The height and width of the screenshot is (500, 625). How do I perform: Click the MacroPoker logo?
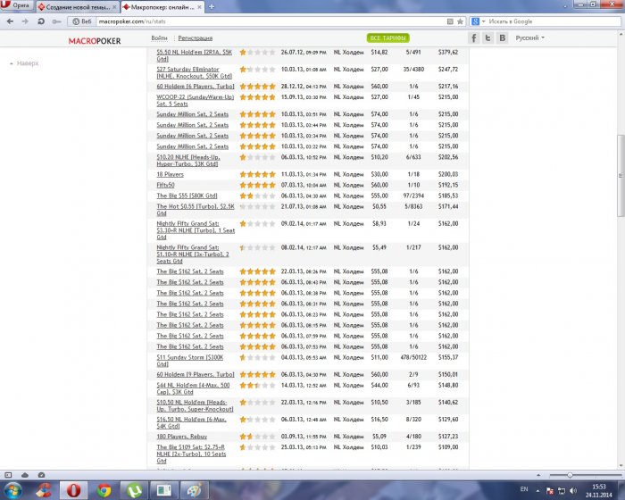point(95,41)
